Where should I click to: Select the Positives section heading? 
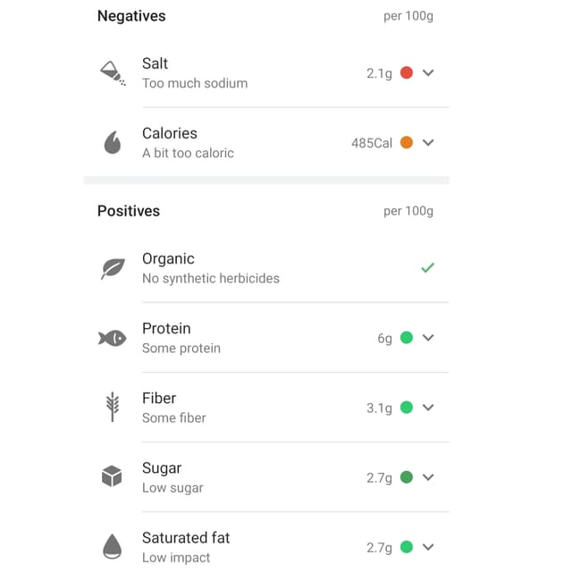129,211
